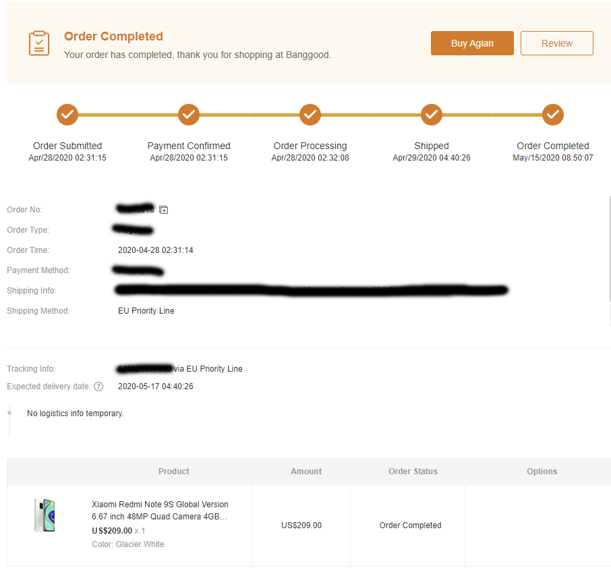The height and width of the screenshot is (570, 611).
Task: Click the Order Processing checkmark step icon
Action: click(310, 115)
